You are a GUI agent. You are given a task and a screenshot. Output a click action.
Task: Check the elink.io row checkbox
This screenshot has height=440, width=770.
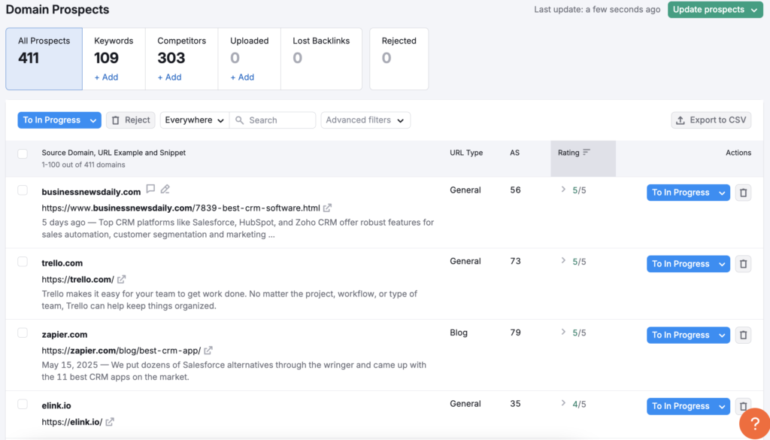[x=23, y=404]
